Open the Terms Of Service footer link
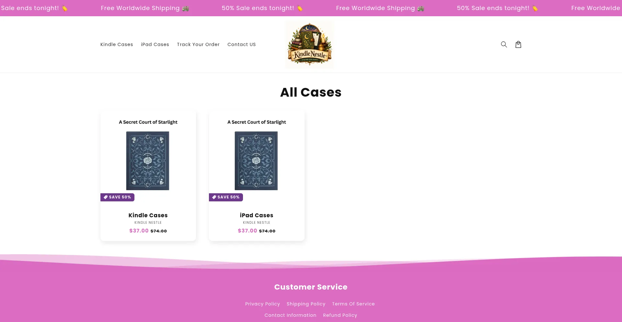This screenshot has height=322, width=622. [x=353, y=304]
